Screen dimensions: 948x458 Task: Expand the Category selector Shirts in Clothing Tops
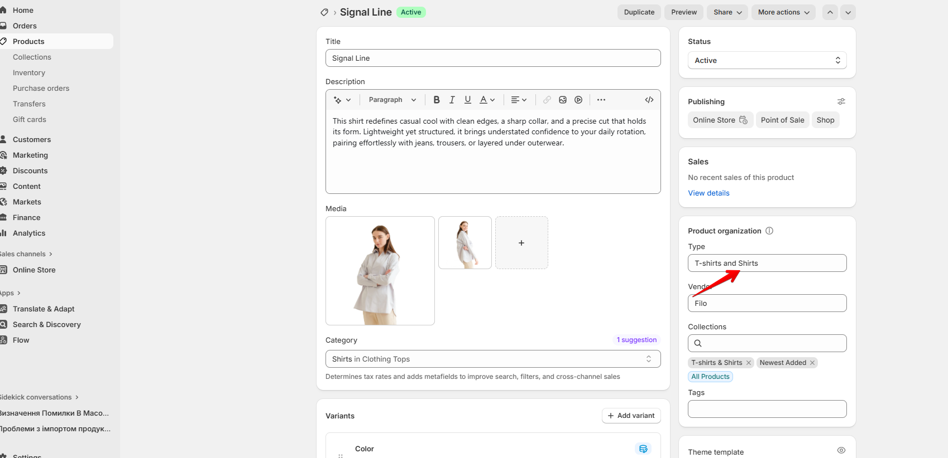(492, 359)
